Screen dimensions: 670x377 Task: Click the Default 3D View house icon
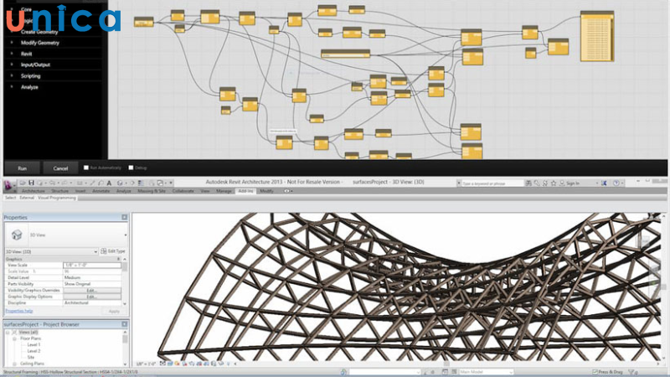tap(120, 183)
